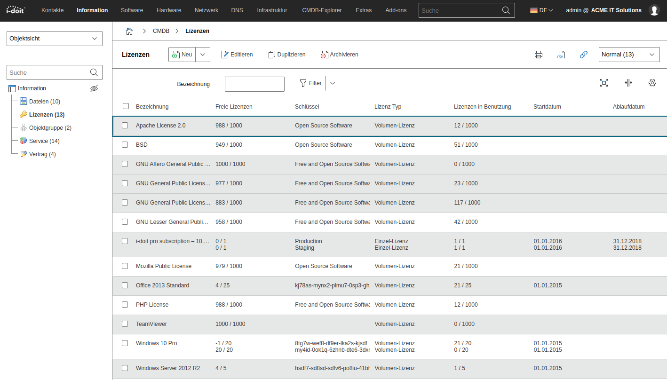
Task: Open the Objektsicht dropdown
Action: coord(55,39)
